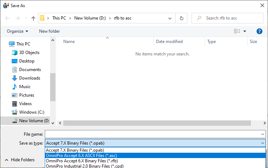Open more view options dropdown
This screenshot has height=168, width=268.
pyautogui.click(x=245, y=31)
